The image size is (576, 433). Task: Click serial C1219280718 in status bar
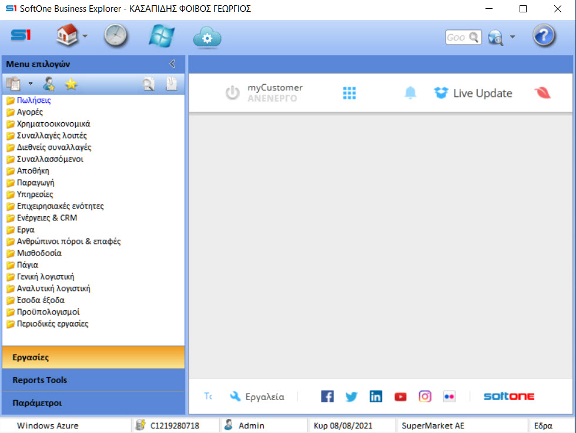pyautogui.click(x=175, y=425)
